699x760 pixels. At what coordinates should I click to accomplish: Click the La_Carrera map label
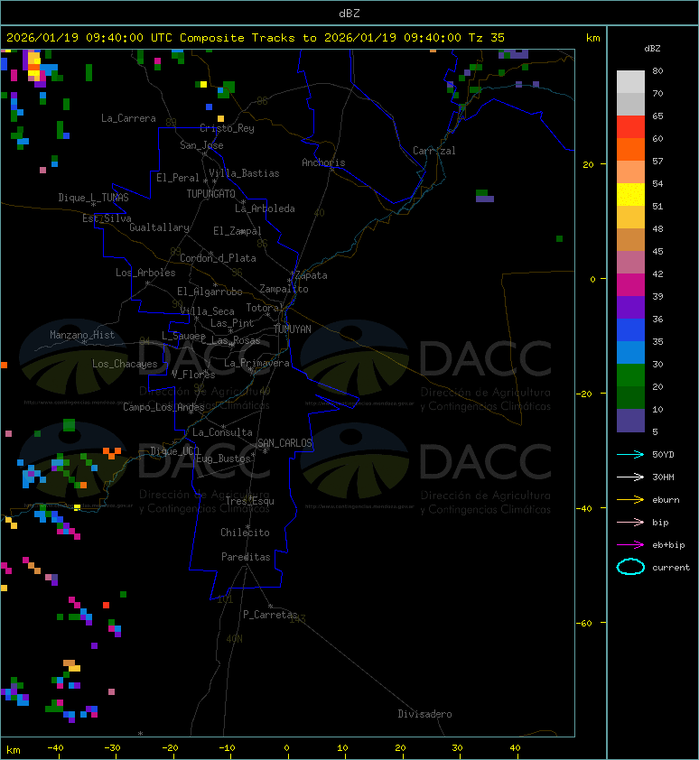128,118
